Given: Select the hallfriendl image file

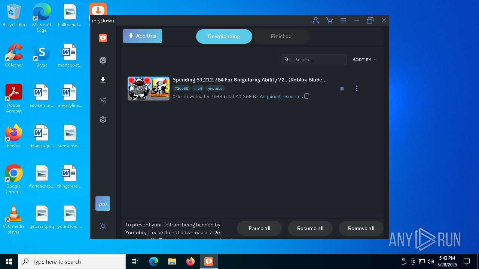Looking at the screenshot, I should point(70,16).
